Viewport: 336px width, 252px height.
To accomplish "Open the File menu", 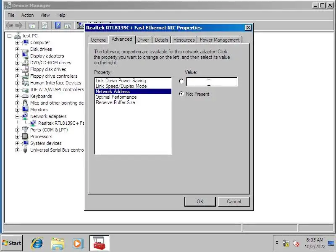I will tap(11, 15).
